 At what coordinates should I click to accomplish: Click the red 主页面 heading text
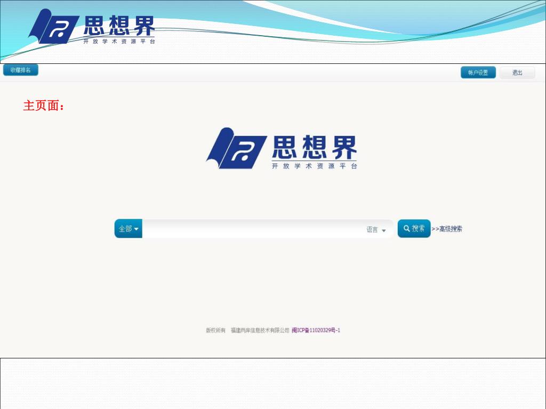44,105
